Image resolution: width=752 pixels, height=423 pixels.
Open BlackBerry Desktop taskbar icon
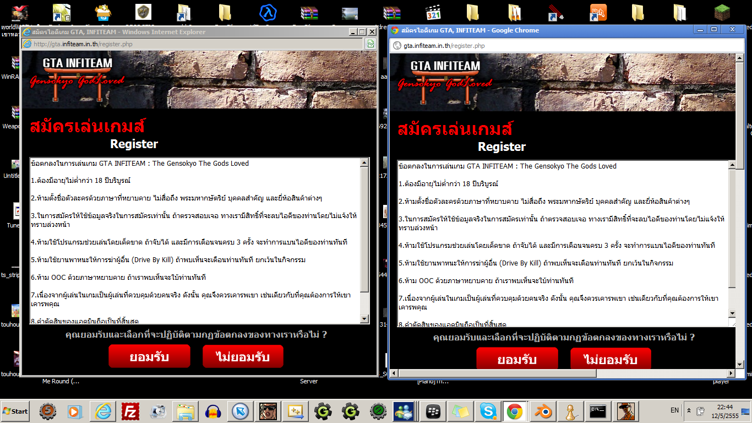434,411
